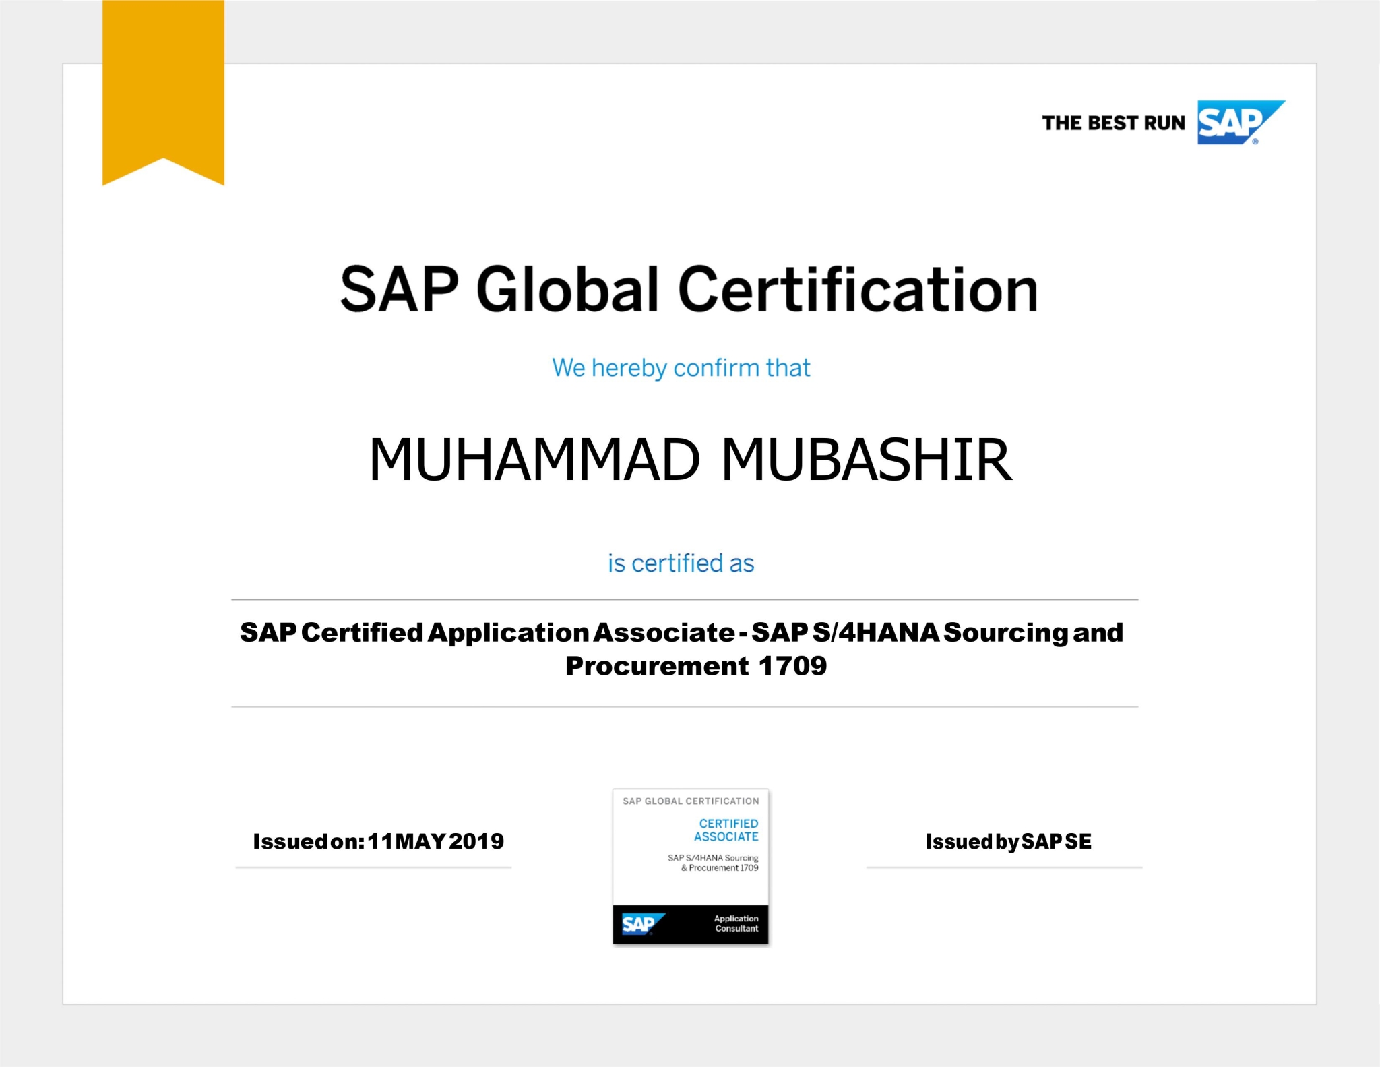Click 'We hereby confirm that' text
The image size is (1380, 1067).
[x=681, y=368]
